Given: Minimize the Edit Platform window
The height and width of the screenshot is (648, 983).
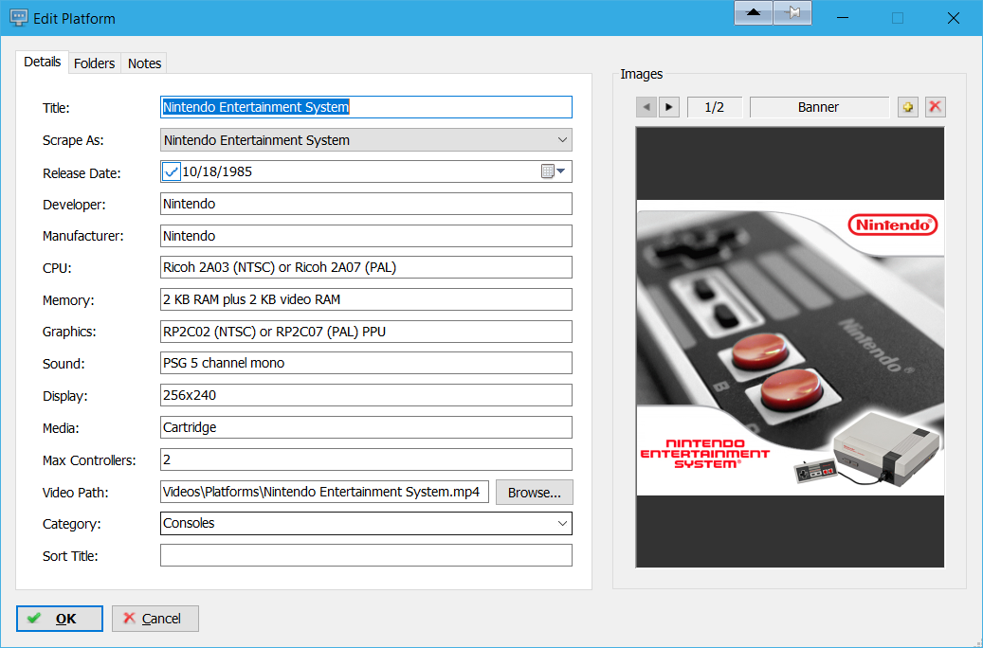Looking at the screenshot, I should (x=843, y=18).
